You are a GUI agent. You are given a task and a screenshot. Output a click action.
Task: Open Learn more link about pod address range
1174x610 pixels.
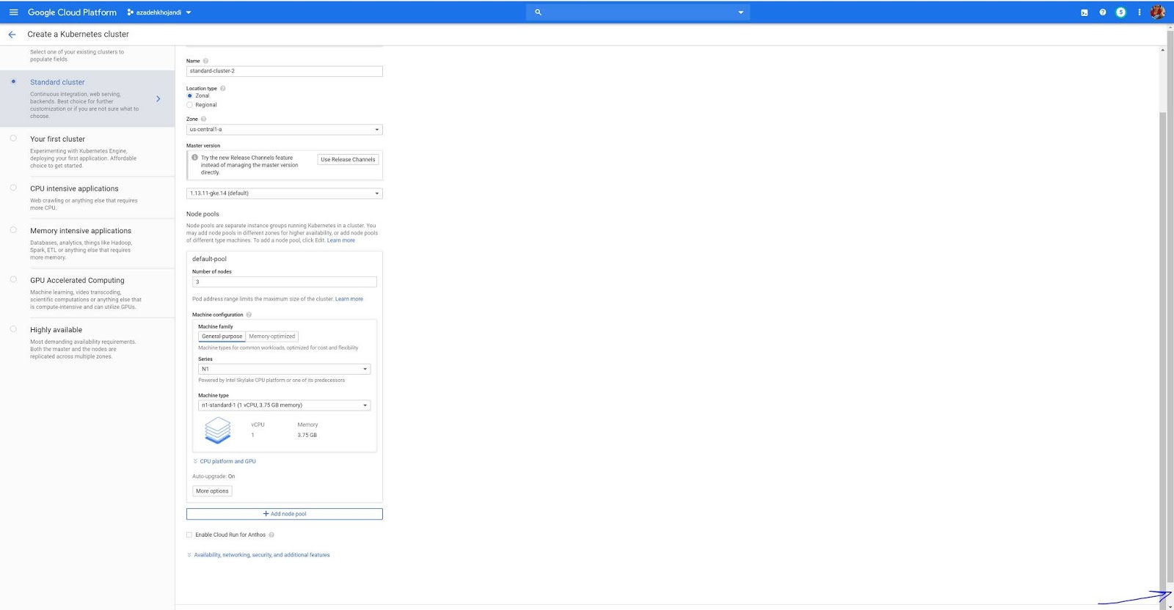(x=349, y=299)
